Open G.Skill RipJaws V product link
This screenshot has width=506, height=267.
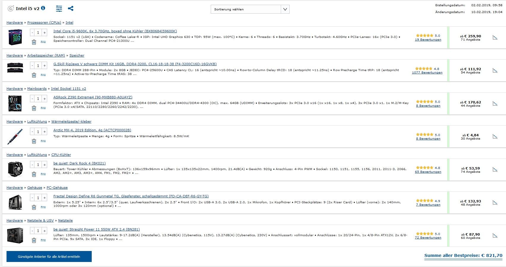135,64
